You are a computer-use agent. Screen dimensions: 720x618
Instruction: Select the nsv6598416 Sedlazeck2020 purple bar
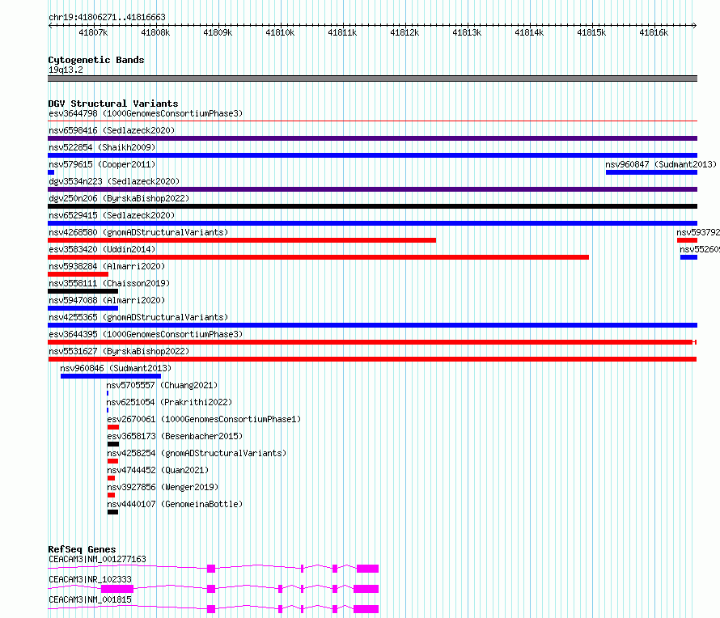tap(372, 138)
